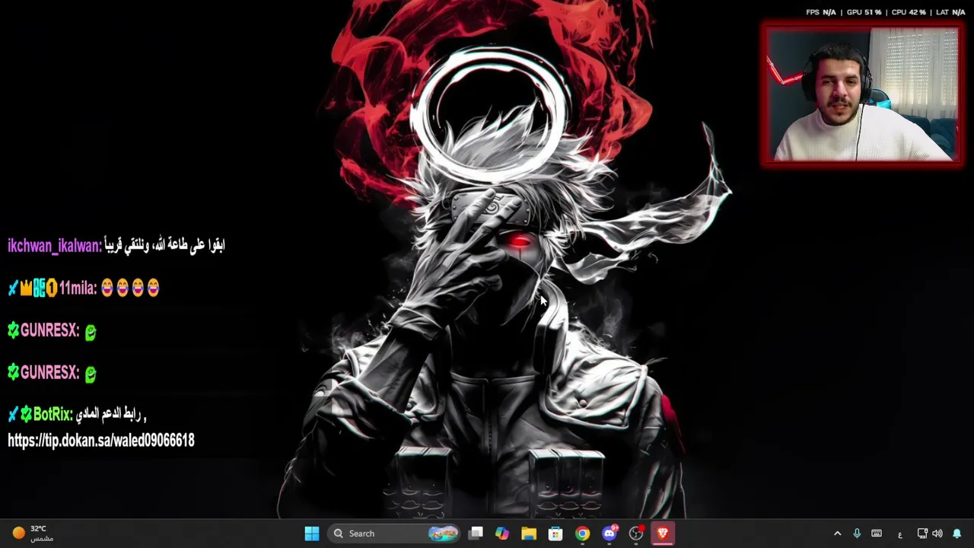Launch Copilot from the taskbar
This screenshot has height=548, width=974.
502,534
